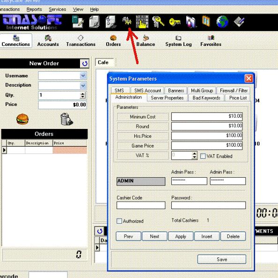Image resolution: width=278 pixels, height=278 pixels.
Task: Increase the VAT % spinner value
Action: [195, 154]
